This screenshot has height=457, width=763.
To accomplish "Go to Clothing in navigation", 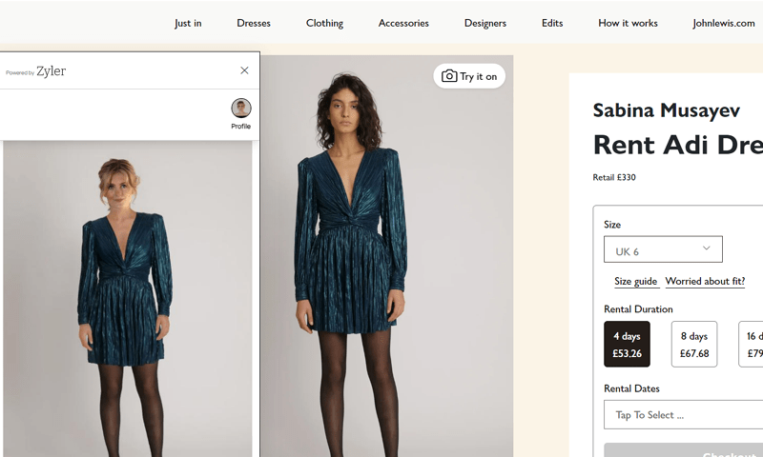I will pyautogui.click(x=324, y=23).
